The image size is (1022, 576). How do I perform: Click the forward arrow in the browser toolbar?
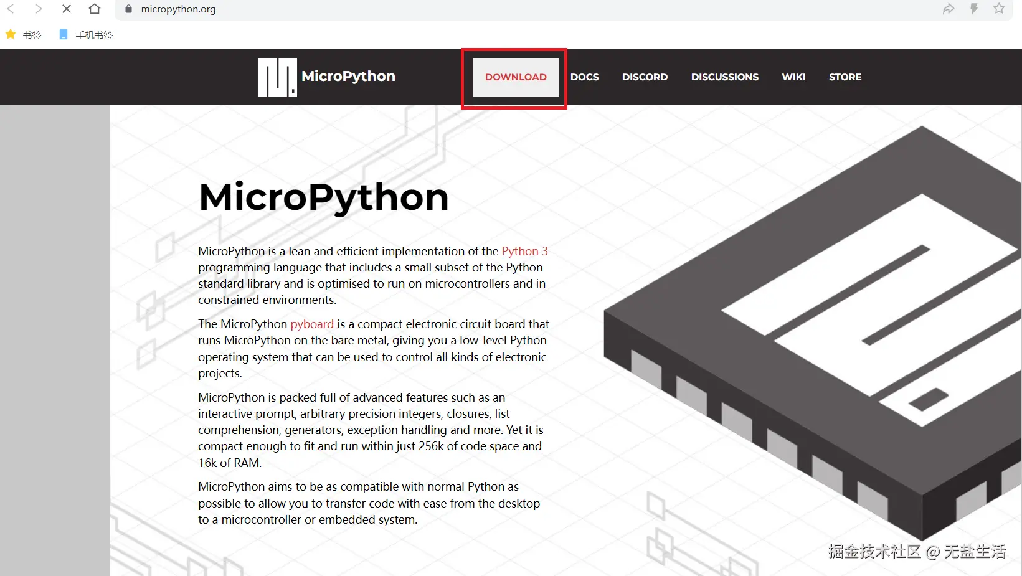coord(38,9)
